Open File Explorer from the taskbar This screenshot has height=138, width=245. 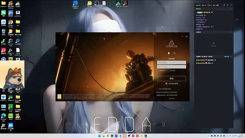click(104, 136)
